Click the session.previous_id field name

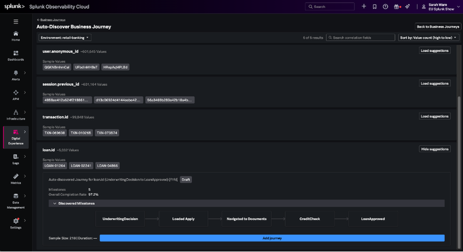61,84
